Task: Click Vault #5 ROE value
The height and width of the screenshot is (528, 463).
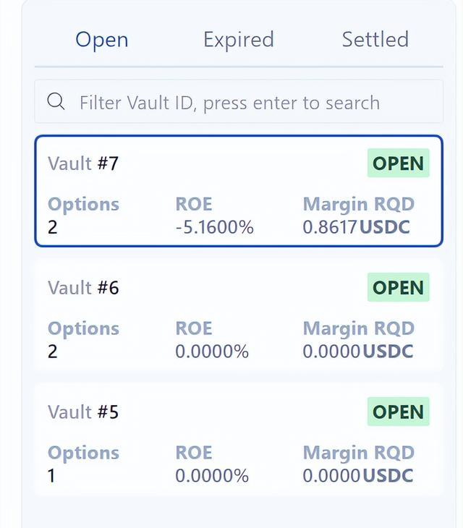Action: tap(212, 475)
